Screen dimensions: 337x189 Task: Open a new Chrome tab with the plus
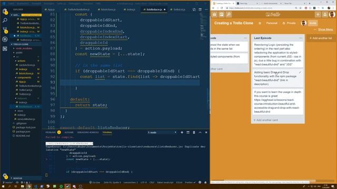(310, 4)
